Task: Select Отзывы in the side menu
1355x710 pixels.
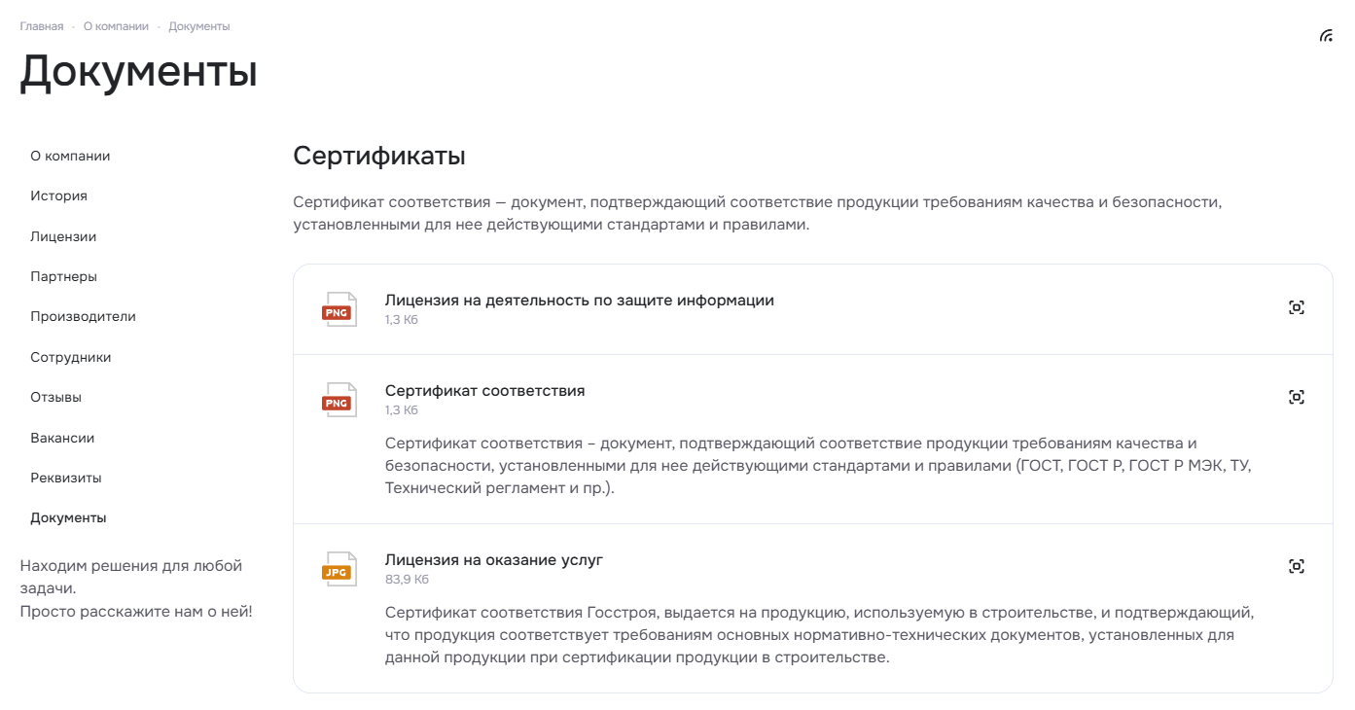Action: (x=55, y=397)
